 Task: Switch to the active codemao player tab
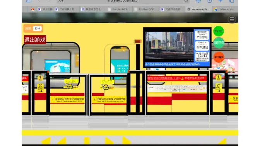pyautogui.click(x=198, y=9)
